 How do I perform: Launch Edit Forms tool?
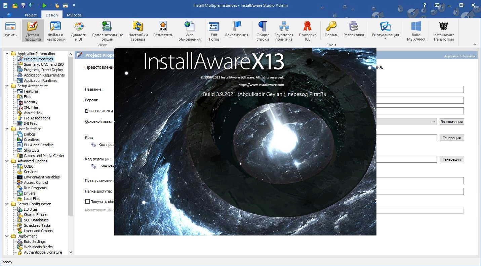coord(214,31)
